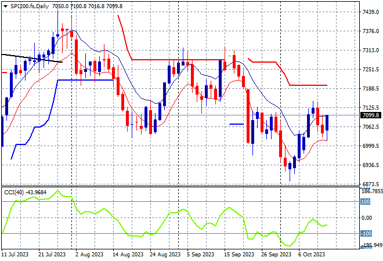The height and width of the screenshot is (261, 383).
Task: Click the 6999.5 price axis label
Action: click(x=371, y=146)
